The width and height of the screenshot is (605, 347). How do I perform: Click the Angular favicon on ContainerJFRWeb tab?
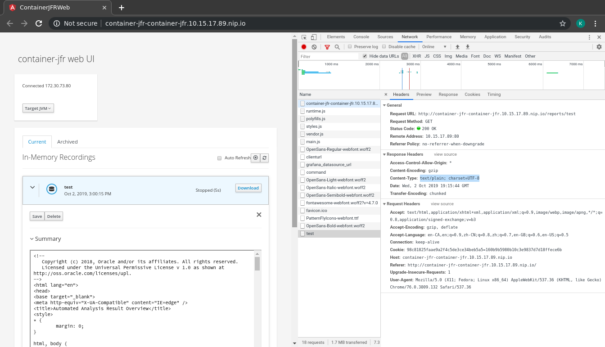(x=12, y=8)
